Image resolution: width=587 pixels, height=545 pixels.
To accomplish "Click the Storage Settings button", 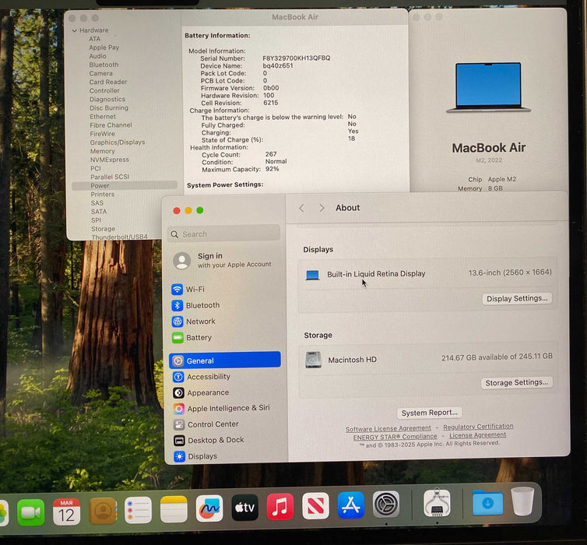I will pos(516,382).
